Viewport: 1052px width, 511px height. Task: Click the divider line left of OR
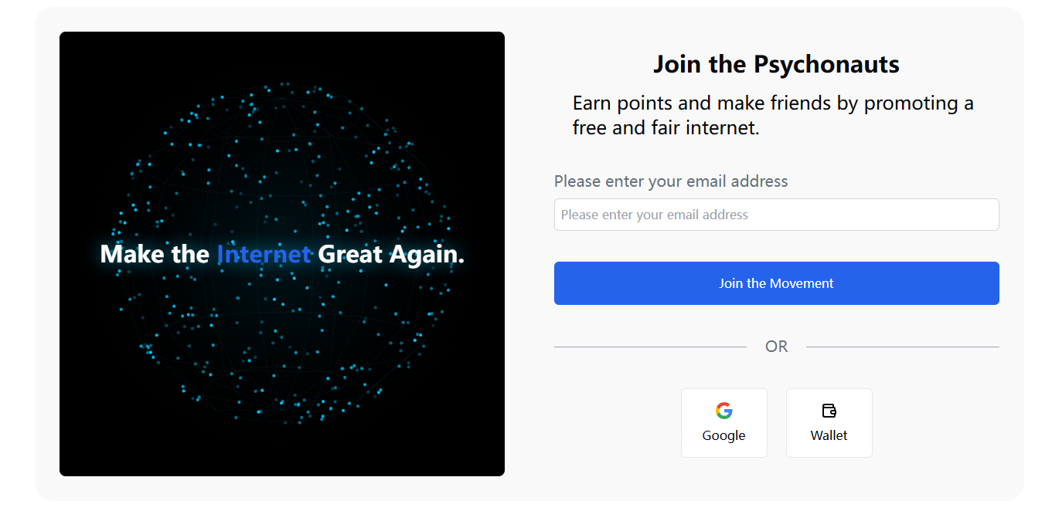649,347
